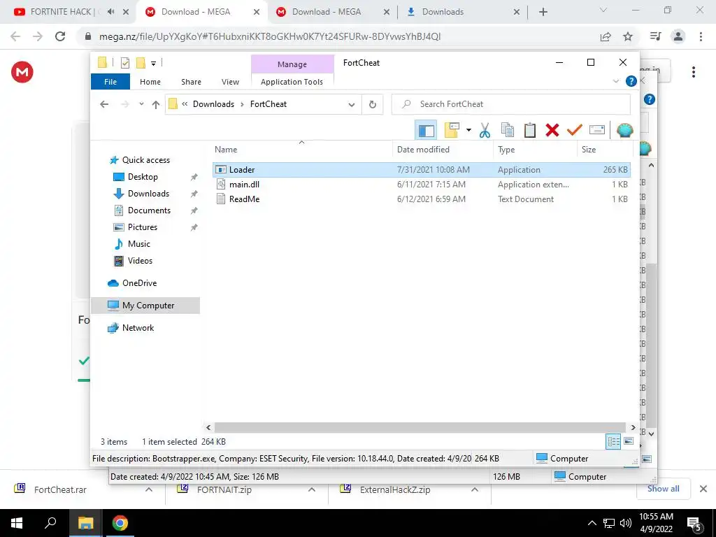
Task: Click FortCheat in the address breadcrumb
Action: tap(268, 104)
